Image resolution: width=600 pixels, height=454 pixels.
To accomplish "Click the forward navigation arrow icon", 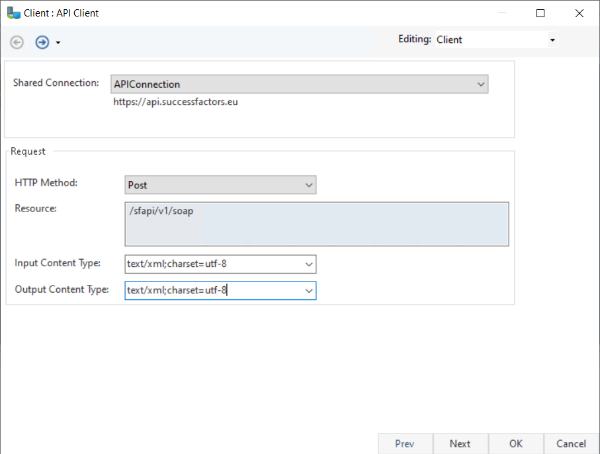I will [42, 42].
